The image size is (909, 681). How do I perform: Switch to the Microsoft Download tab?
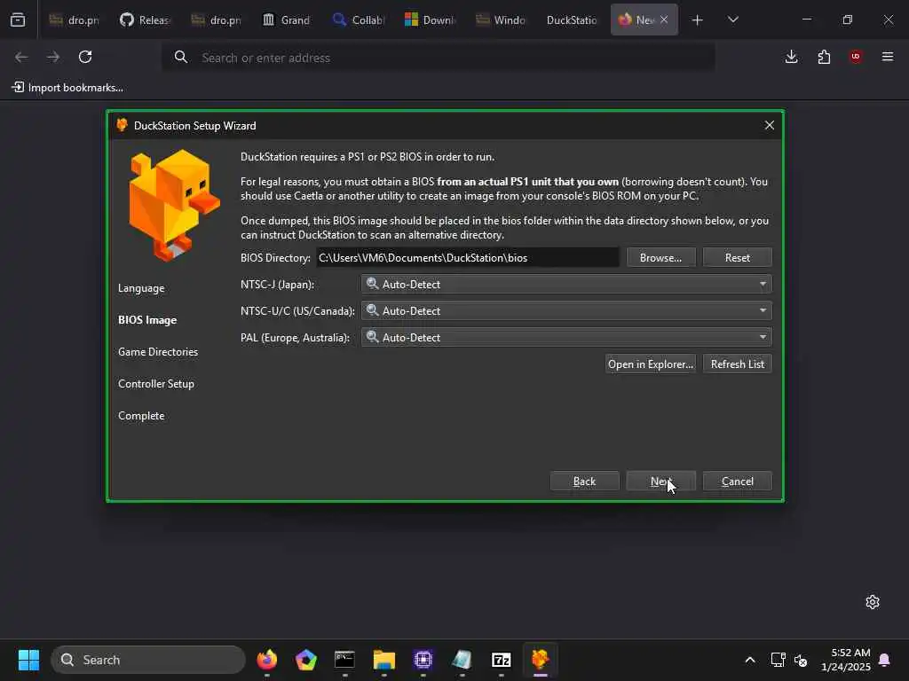tap(430, 20)
